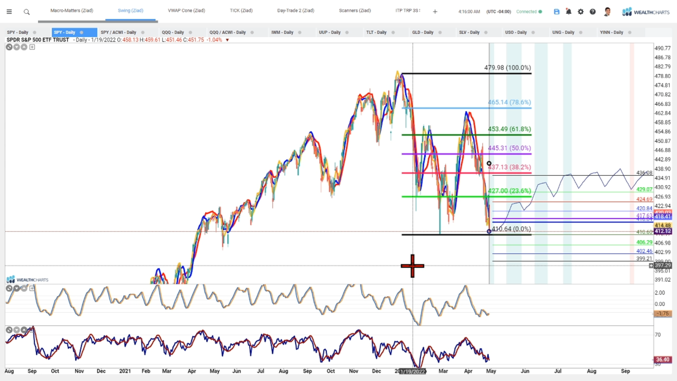Click Fibonacci anchor handle near 437.13
677x381 pixels.
(x=489, y=163)
